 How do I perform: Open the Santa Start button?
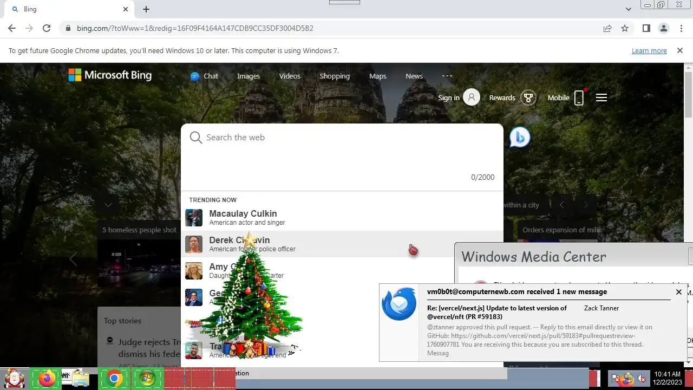coord(14,378)
